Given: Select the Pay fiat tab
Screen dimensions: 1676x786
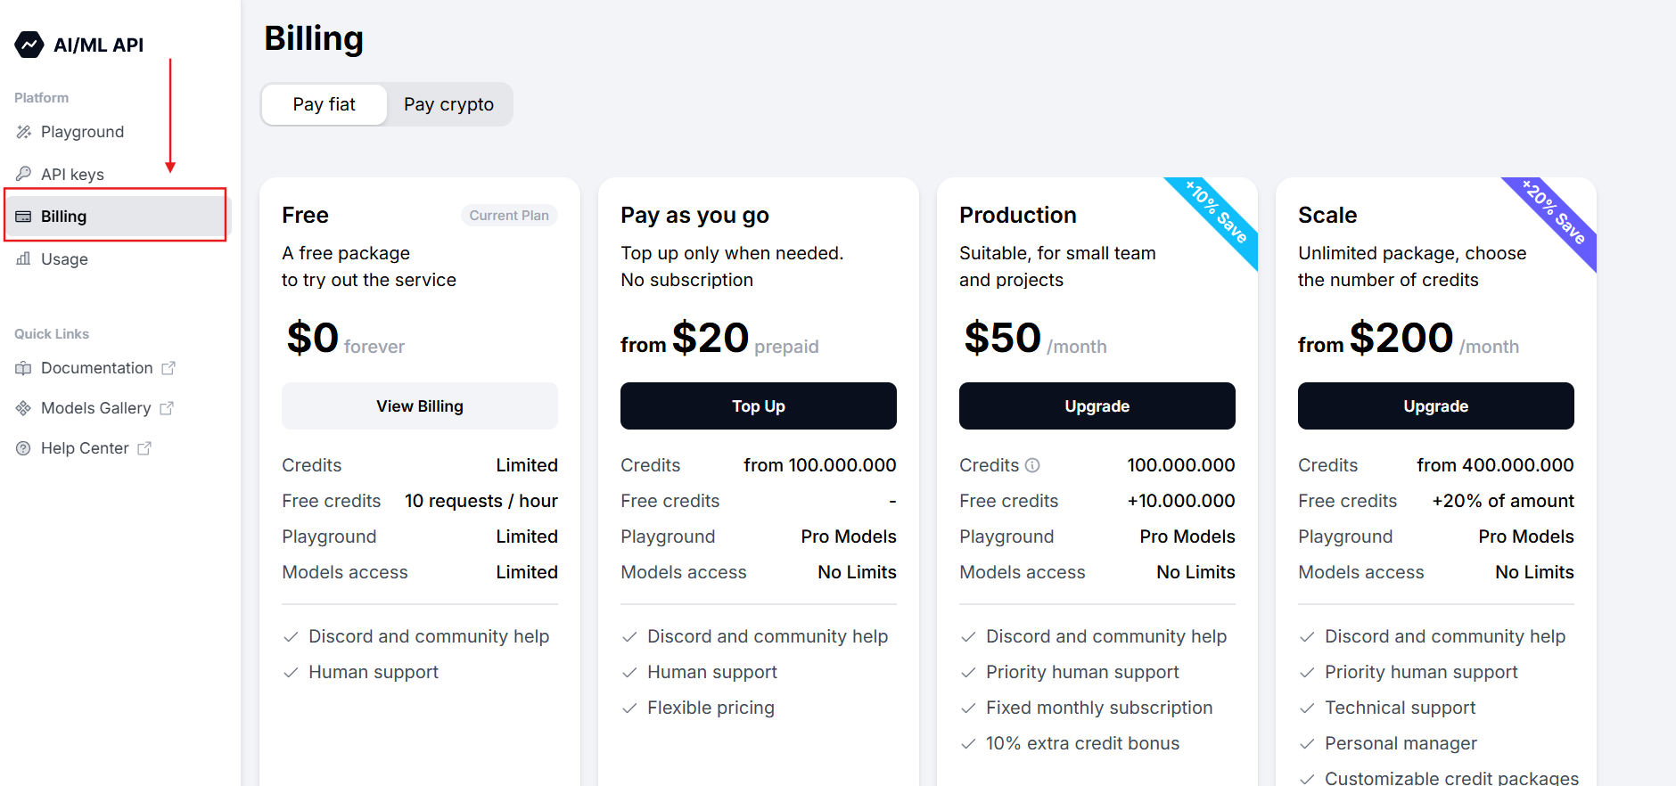Looking at the screenshot, I should (325, 104).
